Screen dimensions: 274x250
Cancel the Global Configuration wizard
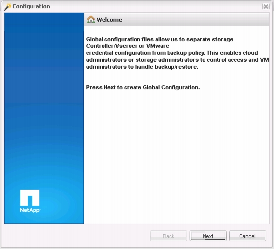click(x=247, y=236)
